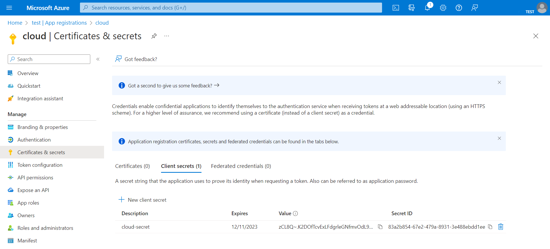
Task: Select the Client secrets (1) tab
Action: (x=181, y=166)
